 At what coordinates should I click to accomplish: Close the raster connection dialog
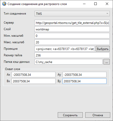point(107,4)
